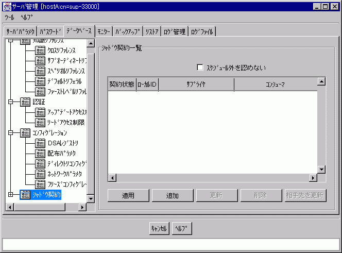This screenshot has height=253, width=342.
Task: Click the フリーズコンフィグレーション node icon
Action: tap(40, 184)
